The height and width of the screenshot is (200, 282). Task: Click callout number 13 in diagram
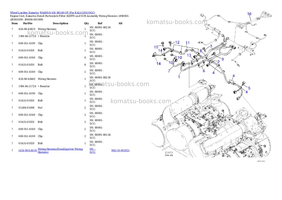(189, 55)
